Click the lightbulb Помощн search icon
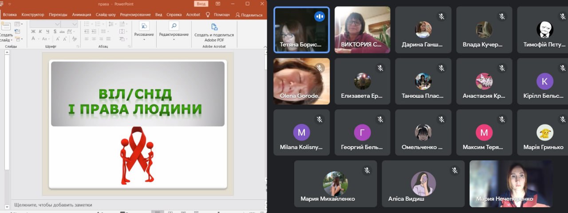Viewport: 568px width, 213px height. pyautogui.click(x=208, y=15)
